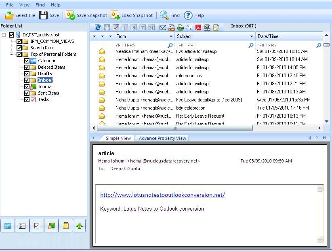Collapse the Top of Personal Folders node
Screen dimensions: 332x251
(x=12, y=54)
